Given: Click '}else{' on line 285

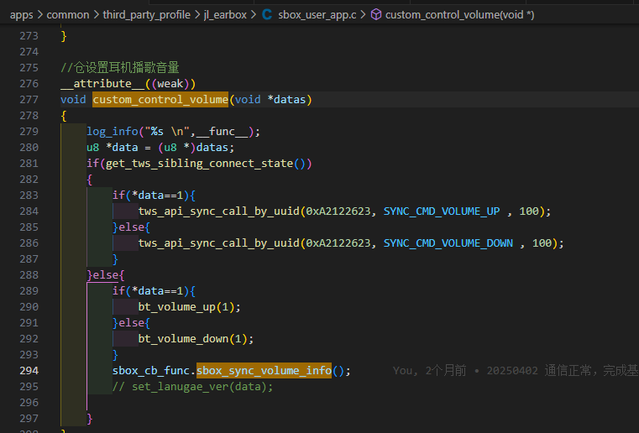Looking at the screenshot, I should [131, 227].
